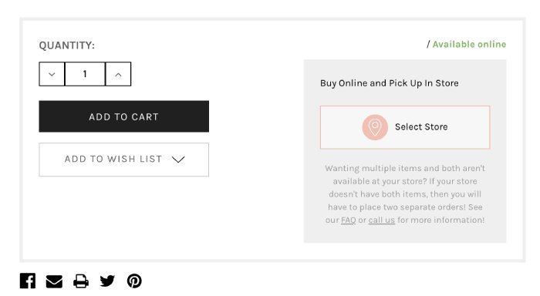Open the FAQ link
Image resolution: width=540 pixels, height=296 pixels.
pyautogui.click(x=348, y=220)
